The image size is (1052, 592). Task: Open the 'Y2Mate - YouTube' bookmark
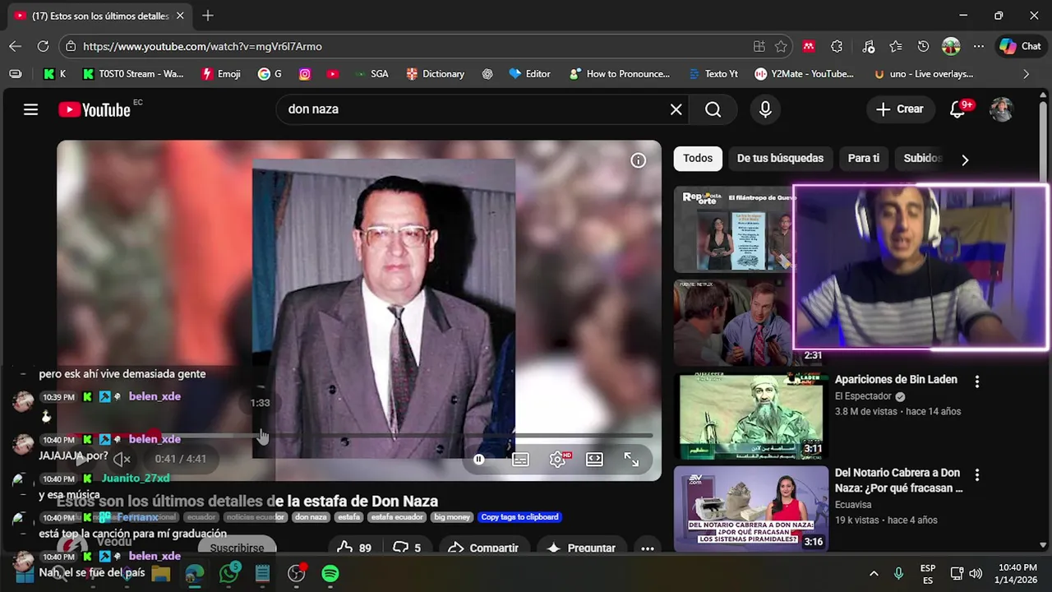pyautogui.click(x=805, y=74)
